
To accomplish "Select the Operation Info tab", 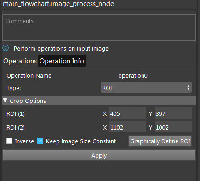I will [x=62, y=61].
